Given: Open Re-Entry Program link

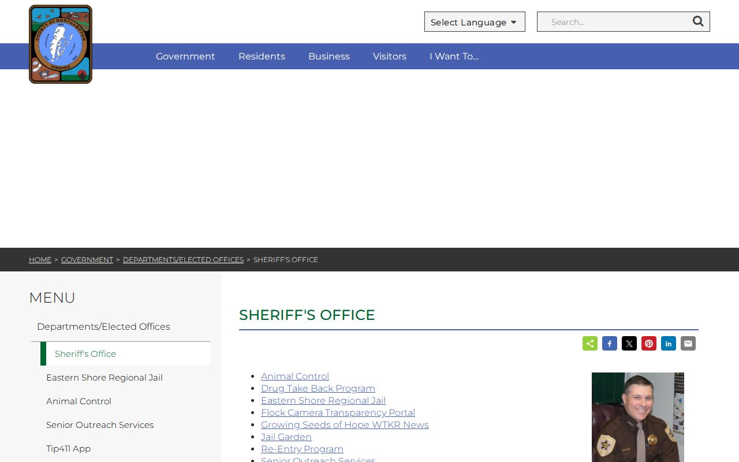Looking at the screenshot, I should (x=302, y=449).
